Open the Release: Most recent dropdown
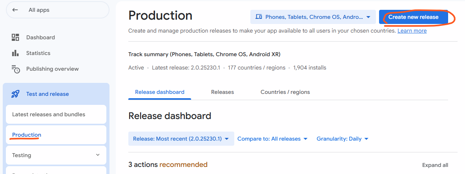This screenshot has height=174, width=465. [181, 139]
